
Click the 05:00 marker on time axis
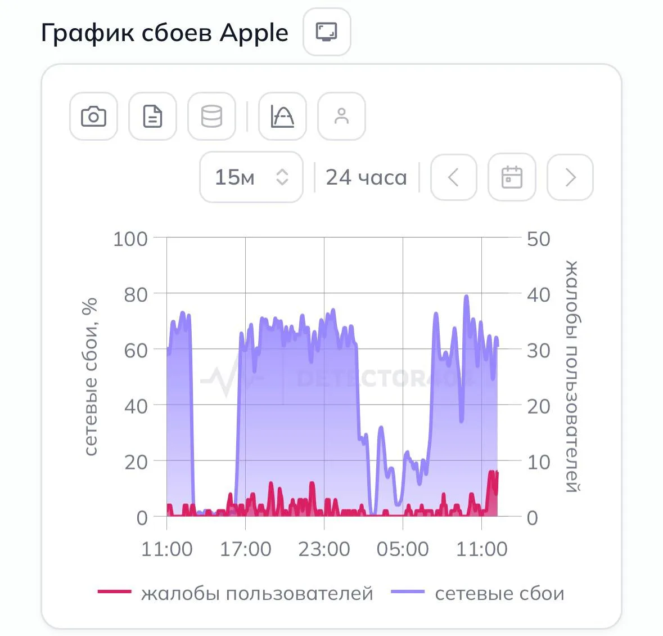point(403,549)
